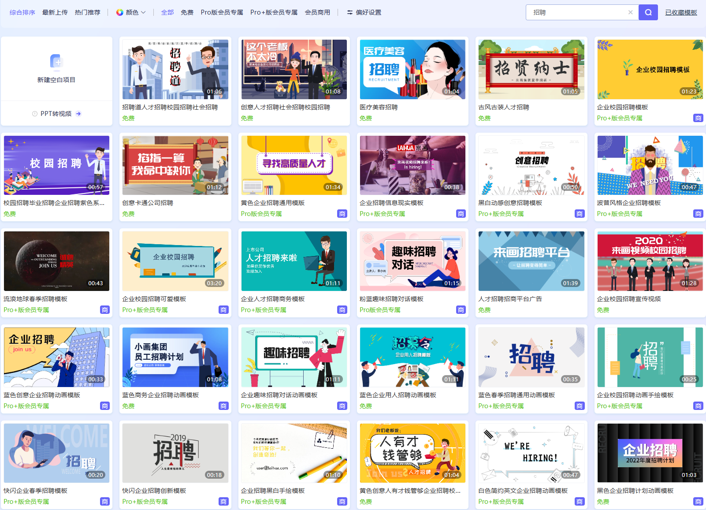This screenshot has width=706, height=510.
Task: Click the info icon beside PPT转视频
Action: point(34,113)
